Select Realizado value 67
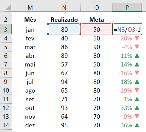The image size is (146, 132). 64,73
